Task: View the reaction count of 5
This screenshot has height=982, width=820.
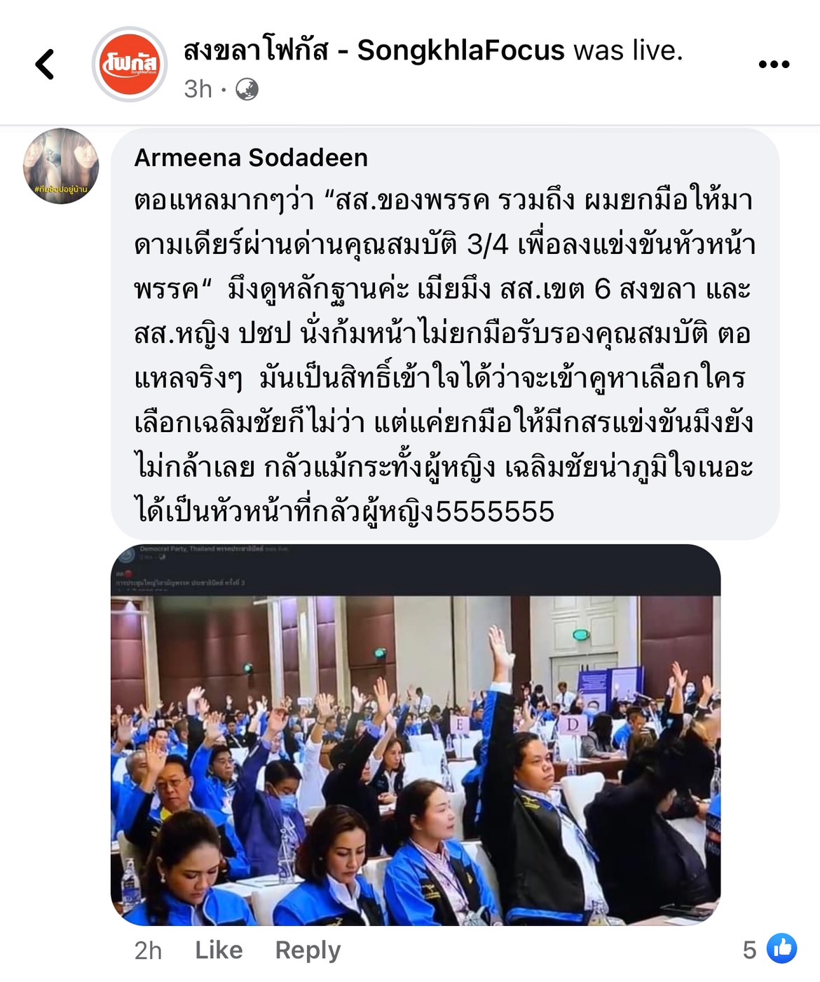Action: coord(749,950)
